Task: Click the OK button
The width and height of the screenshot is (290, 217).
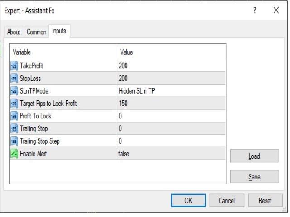Action: pyautogui.click(x=188, y=200)
